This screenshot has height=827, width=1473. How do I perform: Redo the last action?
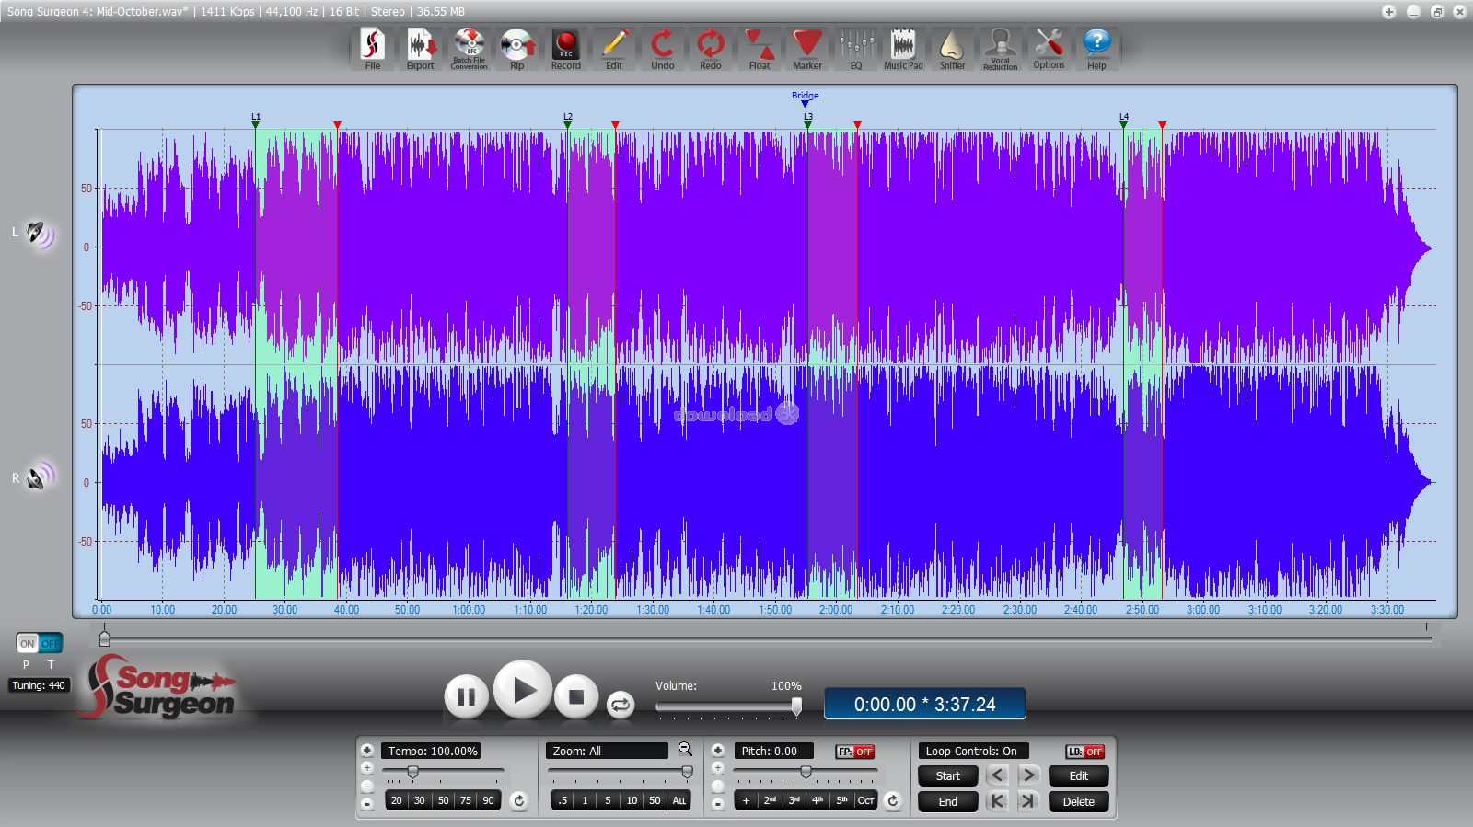click(711, 49)
